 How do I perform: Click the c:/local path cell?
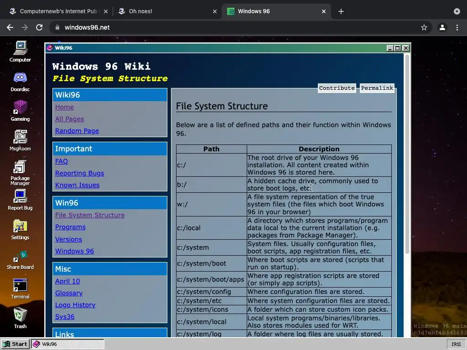[211, 228]
